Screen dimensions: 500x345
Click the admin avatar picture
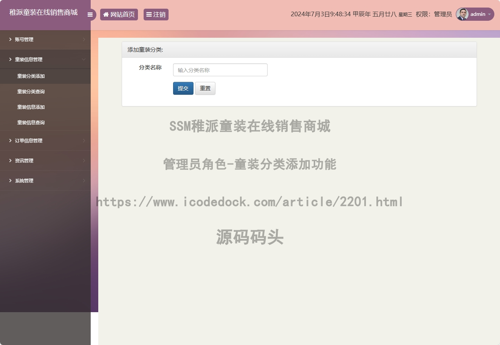pos(462,14)
